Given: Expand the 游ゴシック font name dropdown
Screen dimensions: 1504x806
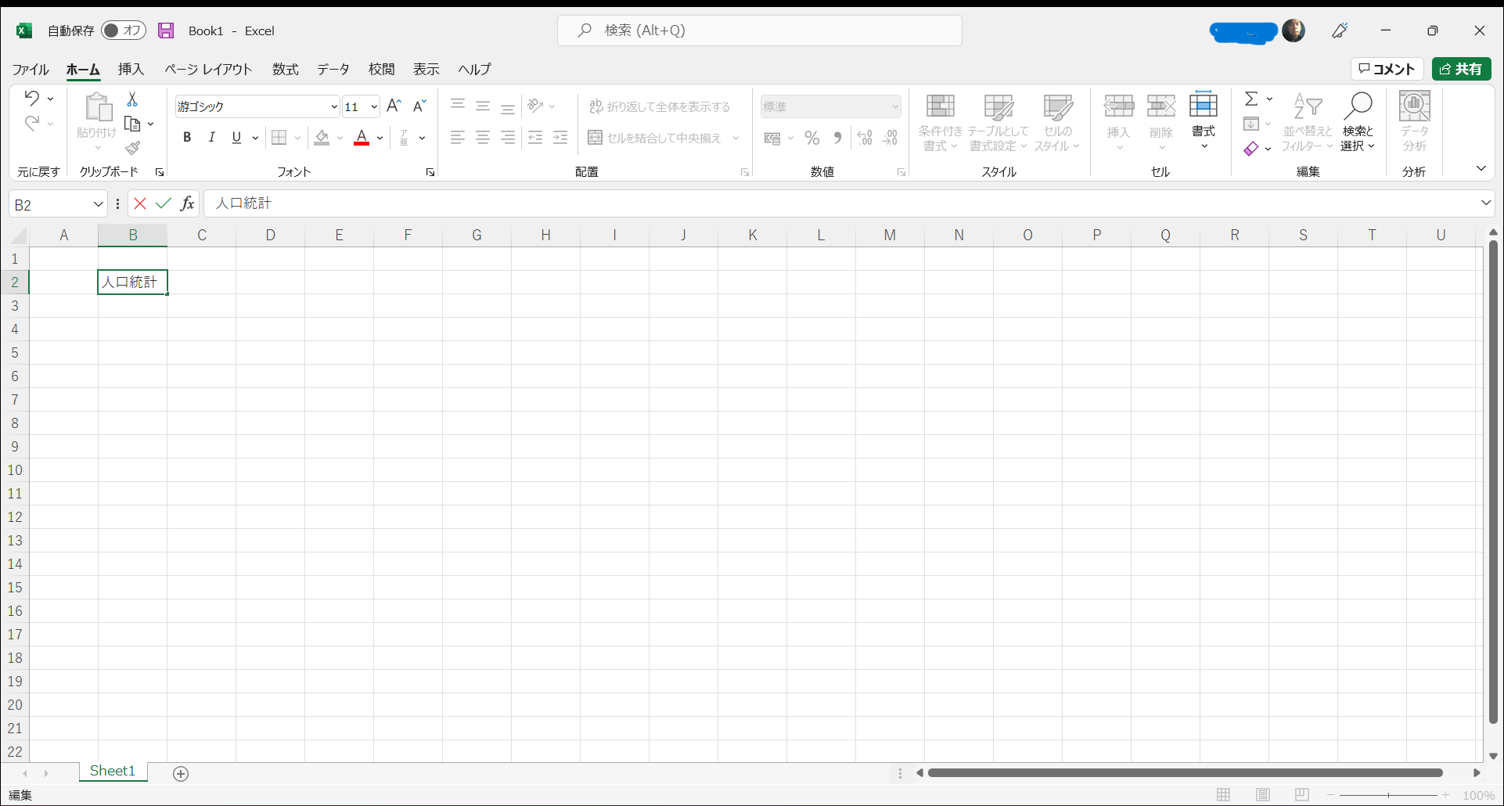Looking at the screenshot, I should pos(334,107).
